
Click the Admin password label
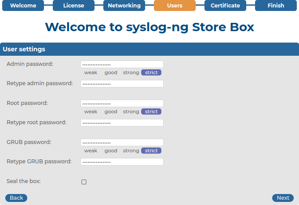pyautogui.click(x=30, y=64)
